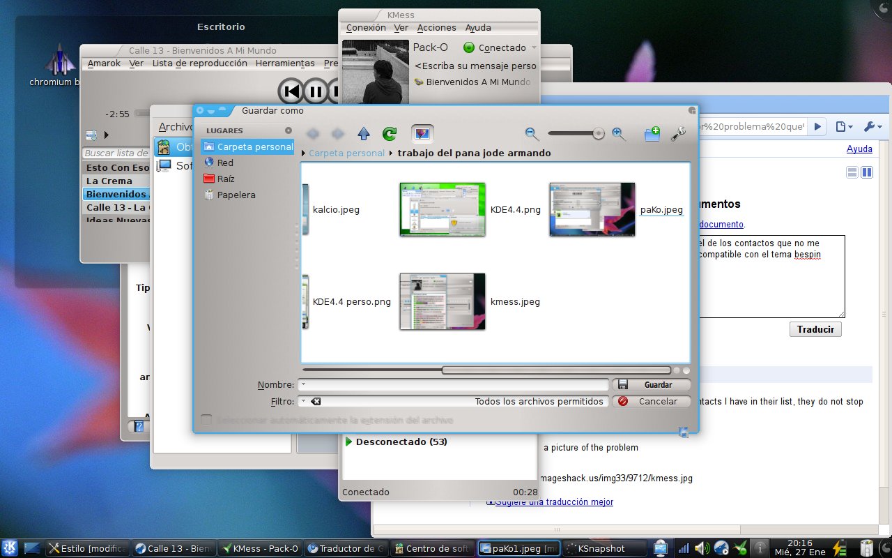Image resolution: width=892 pixels, height=558 pixels.
Task: Open the Ver menu in KMess
Action: (x=401, y=28)
